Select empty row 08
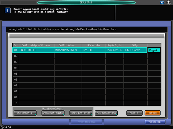The height and width of the screenshot is (129, 173). 87,91
